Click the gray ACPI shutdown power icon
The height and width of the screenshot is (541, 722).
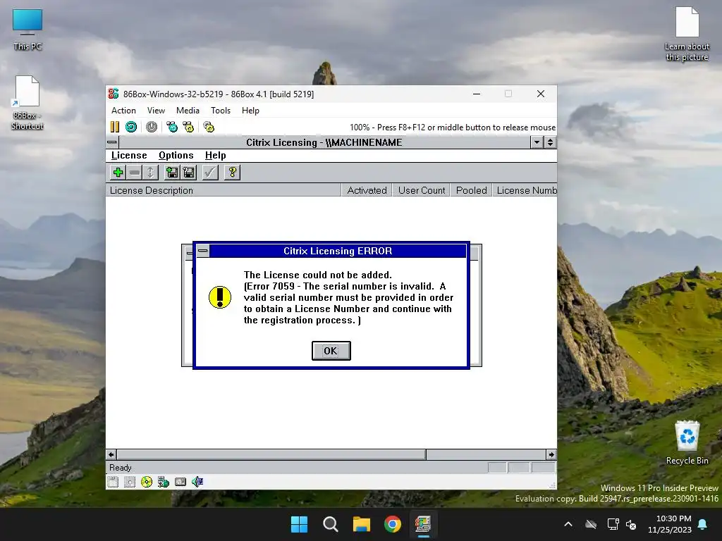152,127
